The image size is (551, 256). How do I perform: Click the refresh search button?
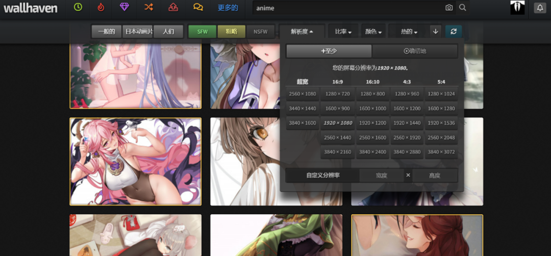coord(454,32)
